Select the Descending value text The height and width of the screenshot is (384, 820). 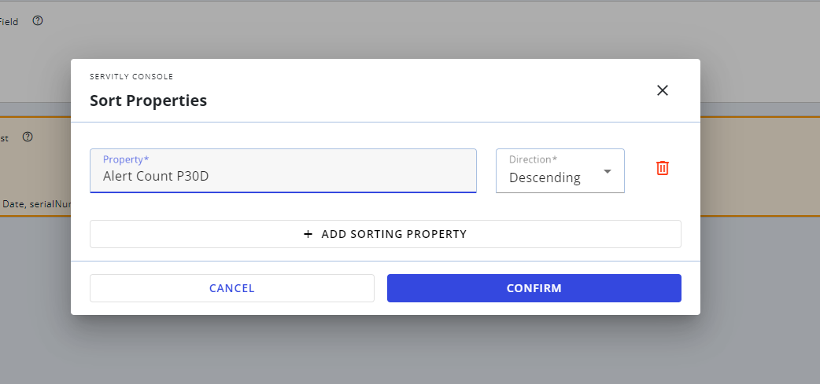click(545, 178)
